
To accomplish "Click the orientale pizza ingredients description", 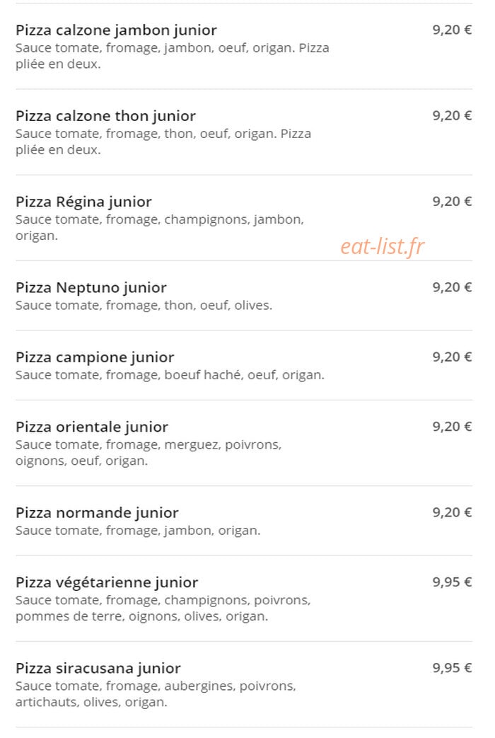I will tap(148, 452).
